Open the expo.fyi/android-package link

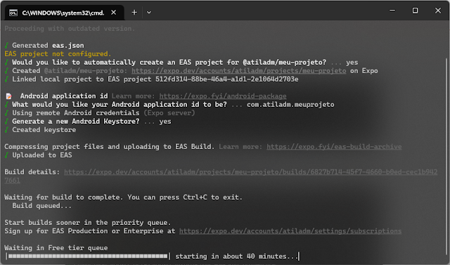pos(223,96)
